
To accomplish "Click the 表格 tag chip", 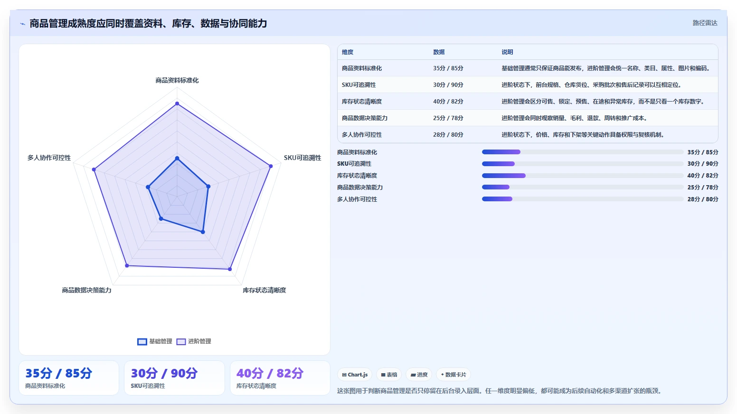I will point(389,375).
